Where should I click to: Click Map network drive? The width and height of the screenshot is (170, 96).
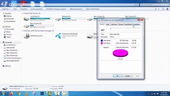[x=76, y=9]
